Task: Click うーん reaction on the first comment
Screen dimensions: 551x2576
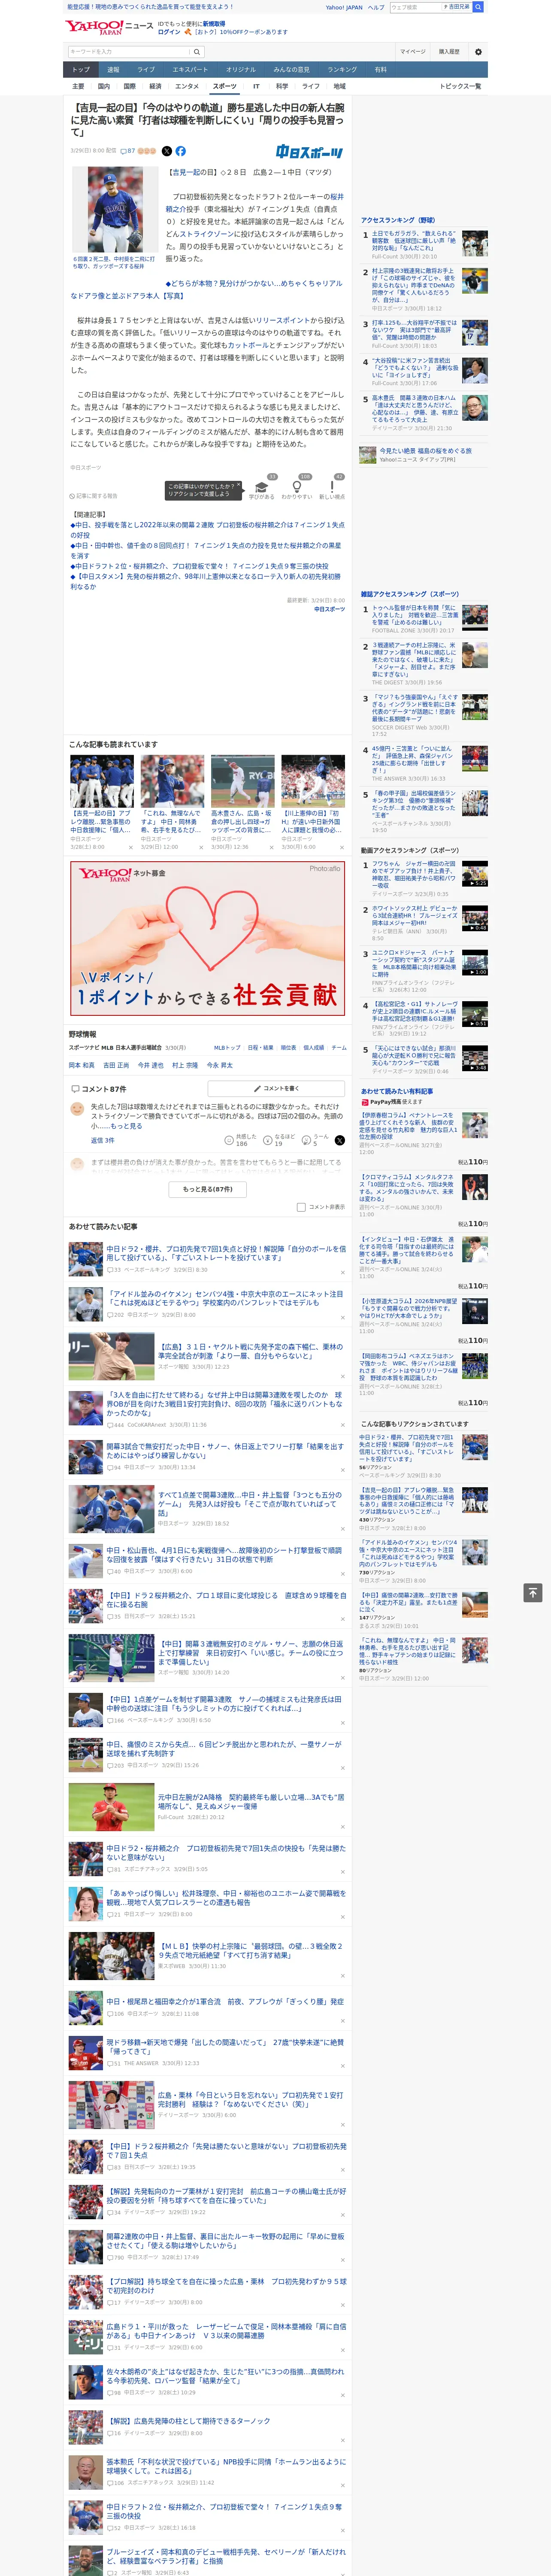Action: [316, 1140]
